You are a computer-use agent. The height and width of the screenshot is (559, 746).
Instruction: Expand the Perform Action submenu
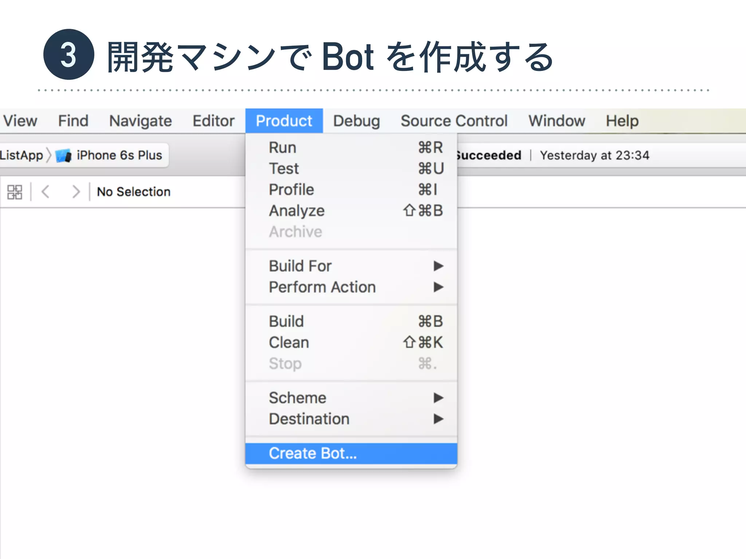pyautogui.click(x=352, y=288)
